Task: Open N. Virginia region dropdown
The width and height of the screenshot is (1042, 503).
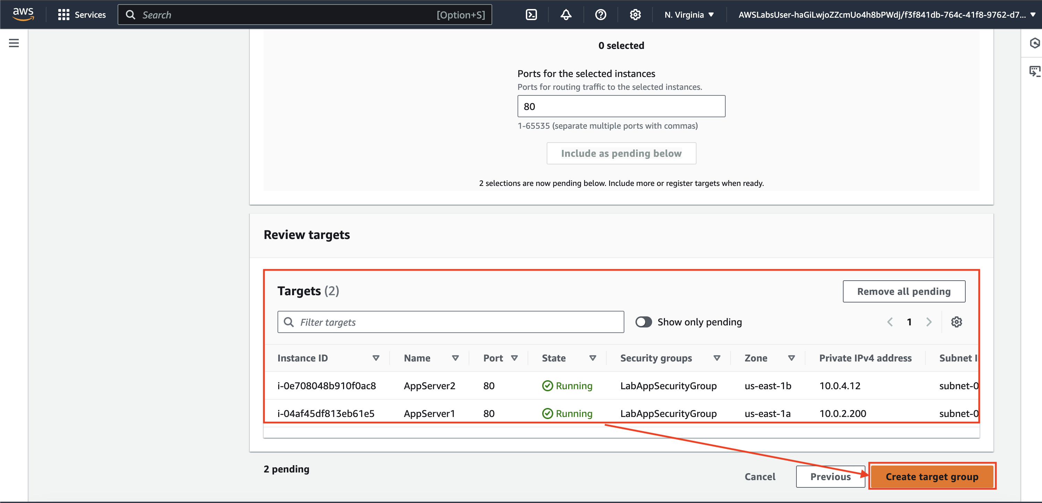Action: pos(689,15)
